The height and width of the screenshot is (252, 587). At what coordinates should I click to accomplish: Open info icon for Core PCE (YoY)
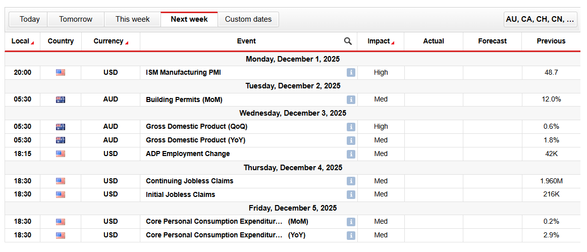[x=351, y=235]
